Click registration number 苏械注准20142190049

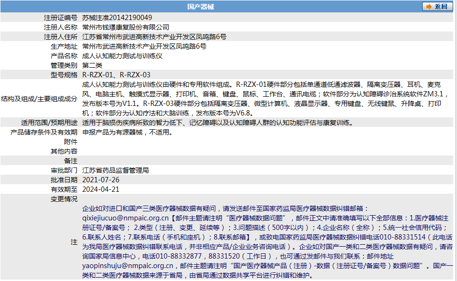tap(117, 18)
